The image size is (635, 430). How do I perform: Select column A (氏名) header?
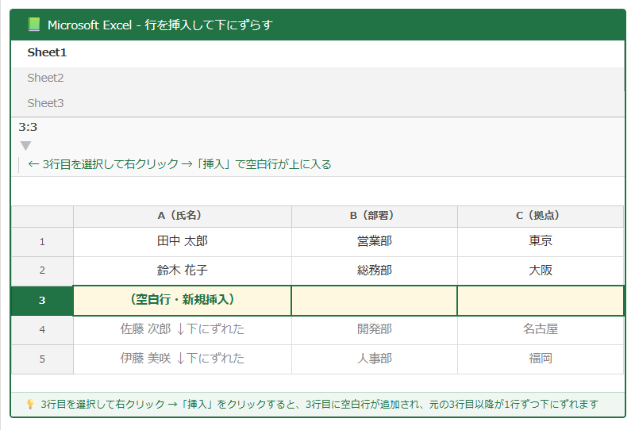pos(182,216)
